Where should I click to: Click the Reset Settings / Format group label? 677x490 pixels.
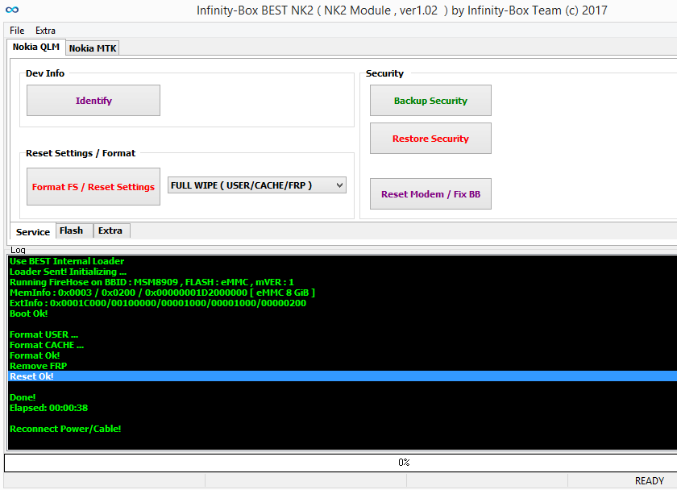click(x=81, y=153)
